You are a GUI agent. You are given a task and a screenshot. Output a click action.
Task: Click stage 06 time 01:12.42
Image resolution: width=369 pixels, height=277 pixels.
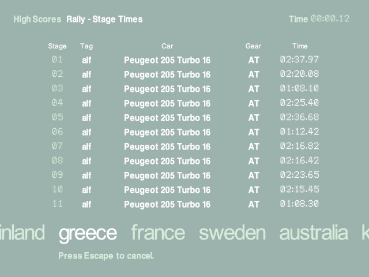pos(299,132)
